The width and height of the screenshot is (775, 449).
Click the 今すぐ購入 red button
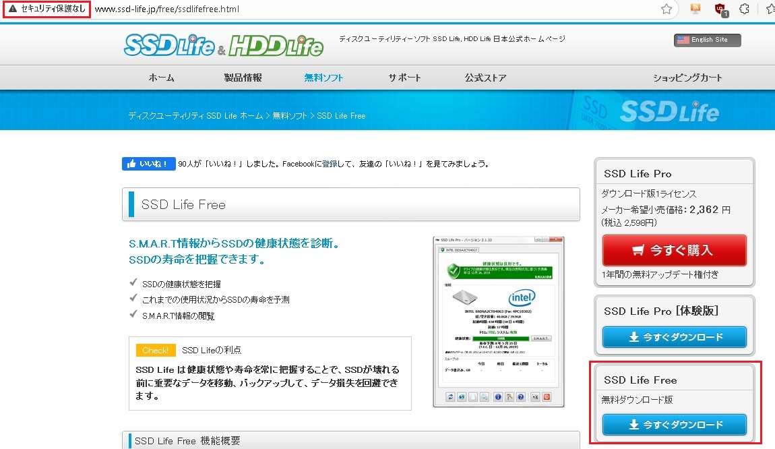click(x=674, y=250)
